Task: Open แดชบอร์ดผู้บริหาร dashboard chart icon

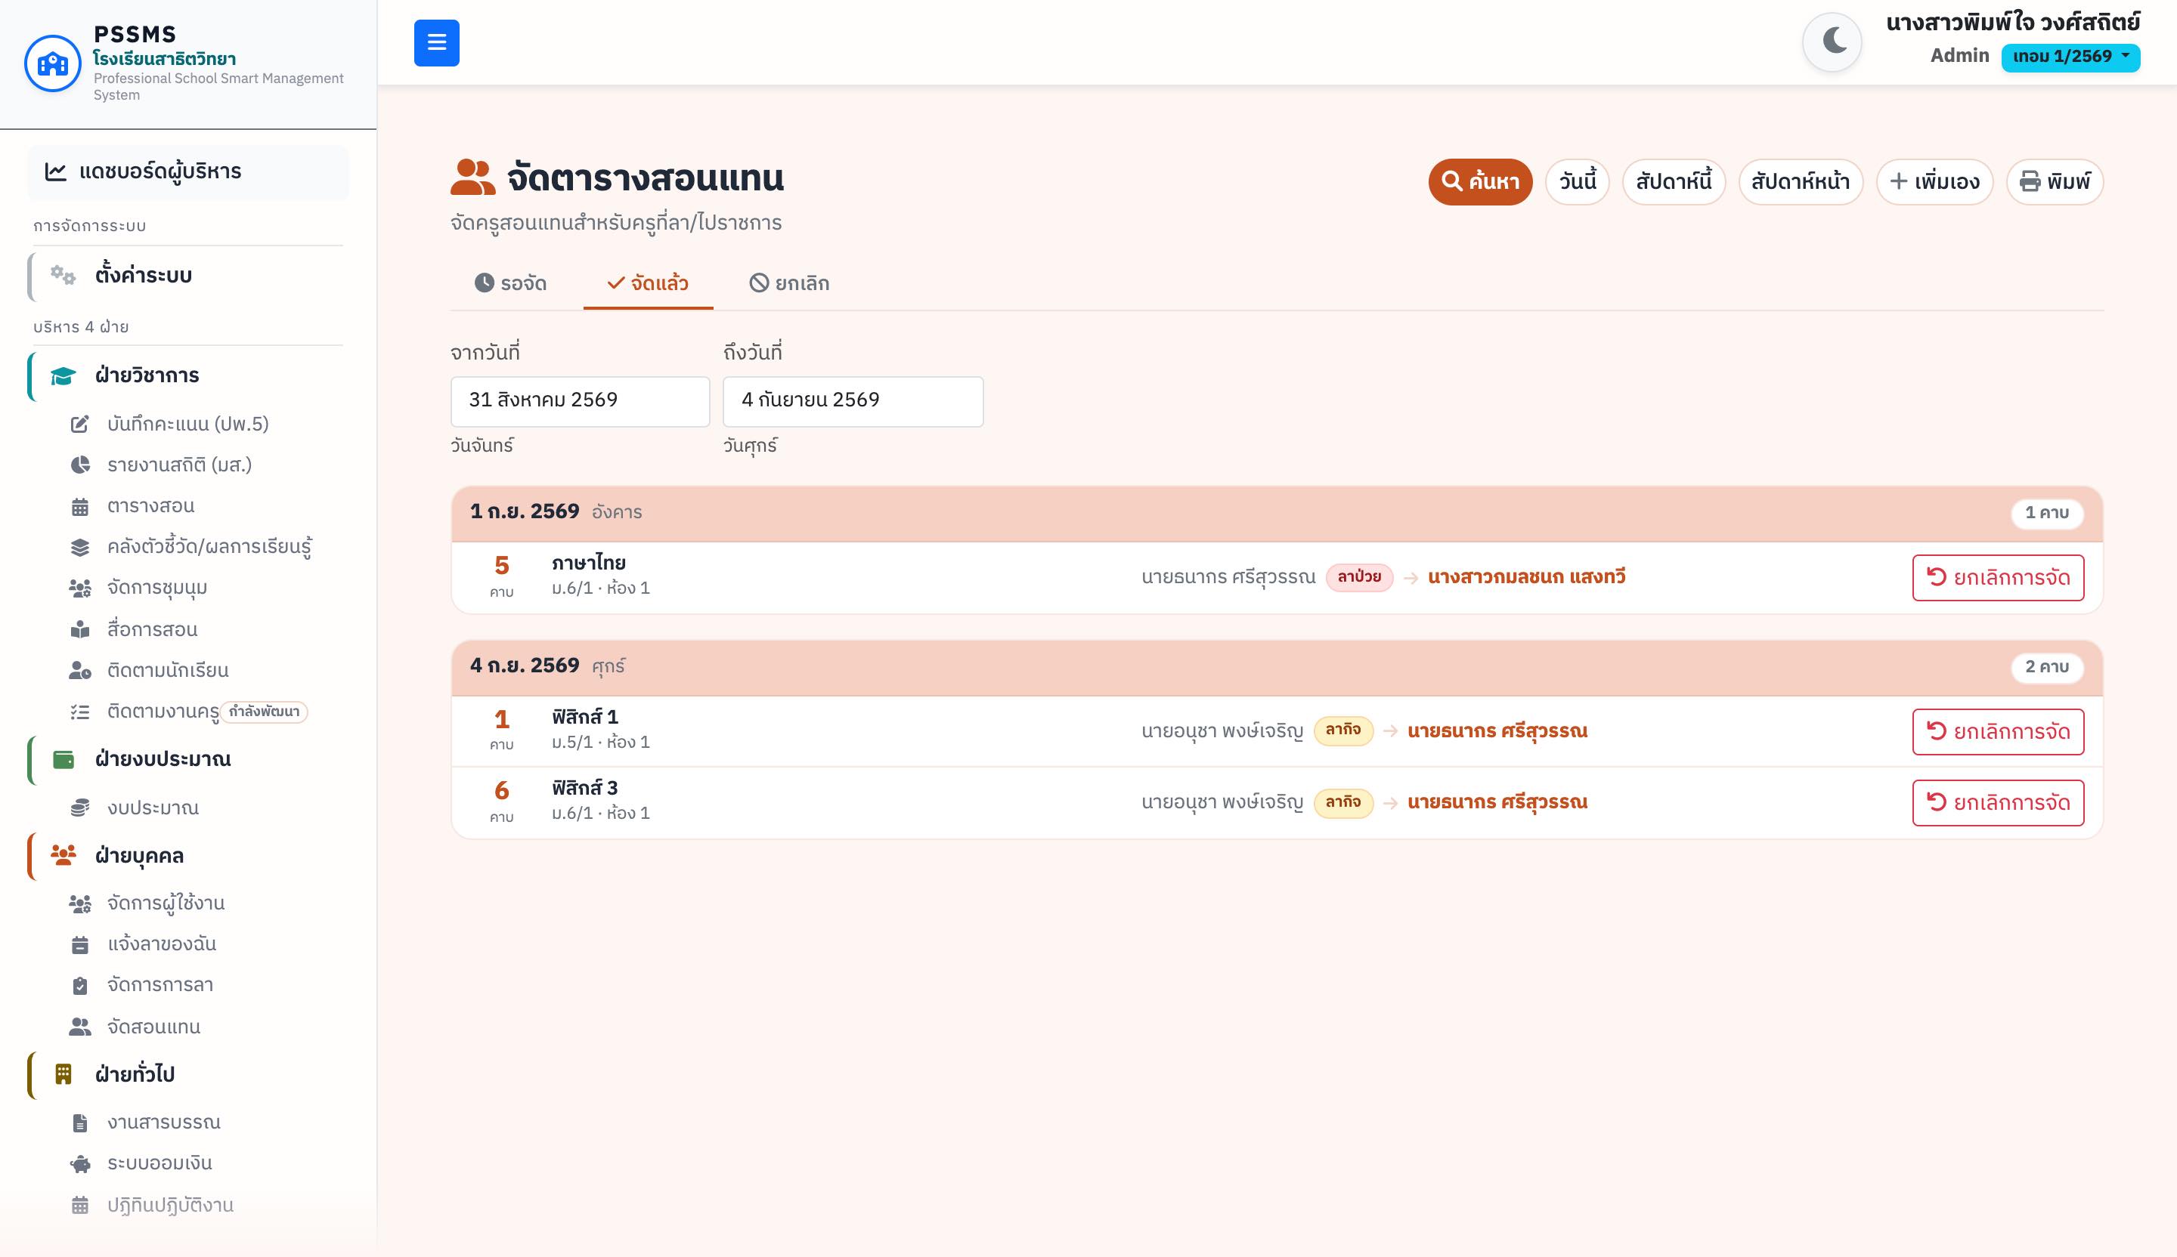Action: 56,171
